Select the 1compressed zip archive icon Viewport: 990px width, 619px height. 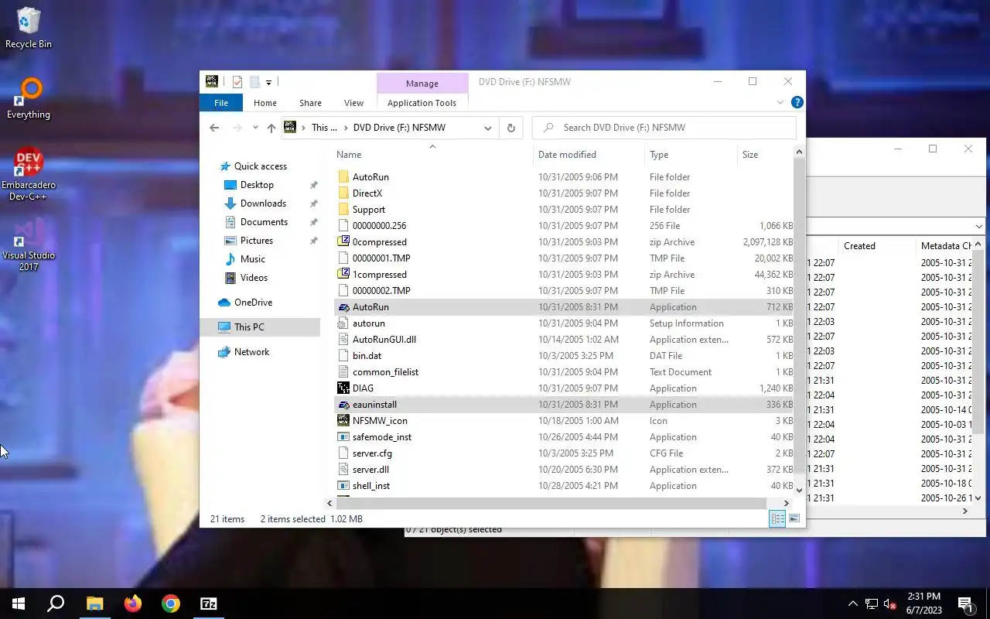(343, 275)
